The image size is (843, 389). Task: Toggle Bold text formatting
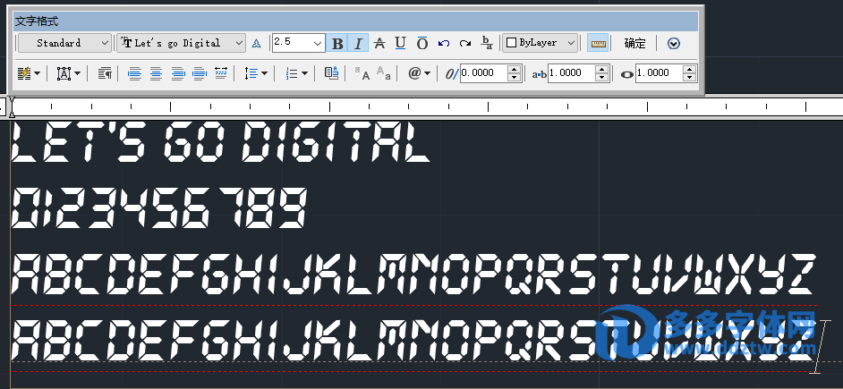click(x=336, y=43)
